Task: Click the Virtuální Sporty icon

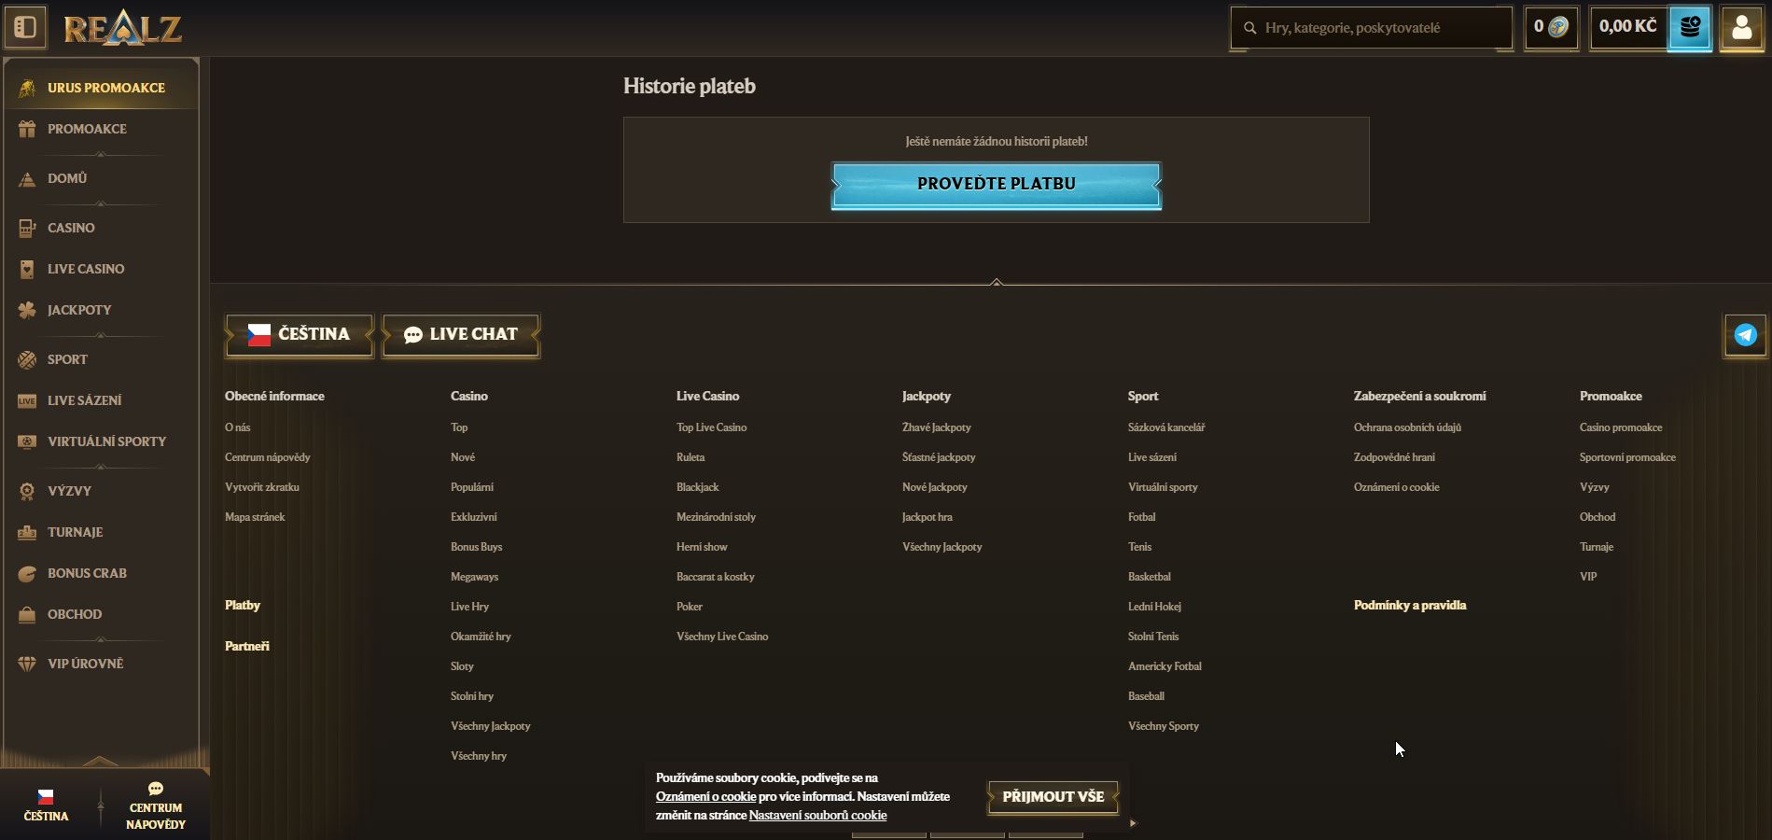Action: tap(27, 442)
